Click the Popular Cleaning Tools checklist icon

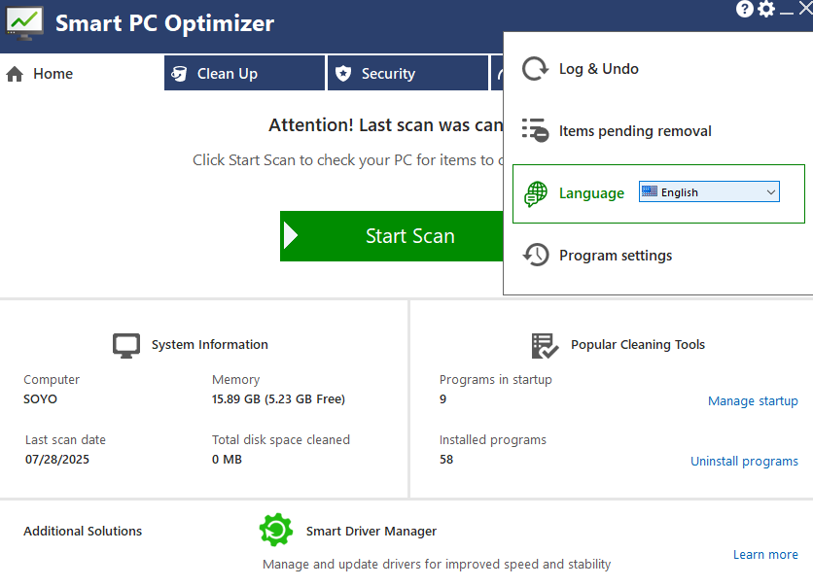(x=545, y=346)
